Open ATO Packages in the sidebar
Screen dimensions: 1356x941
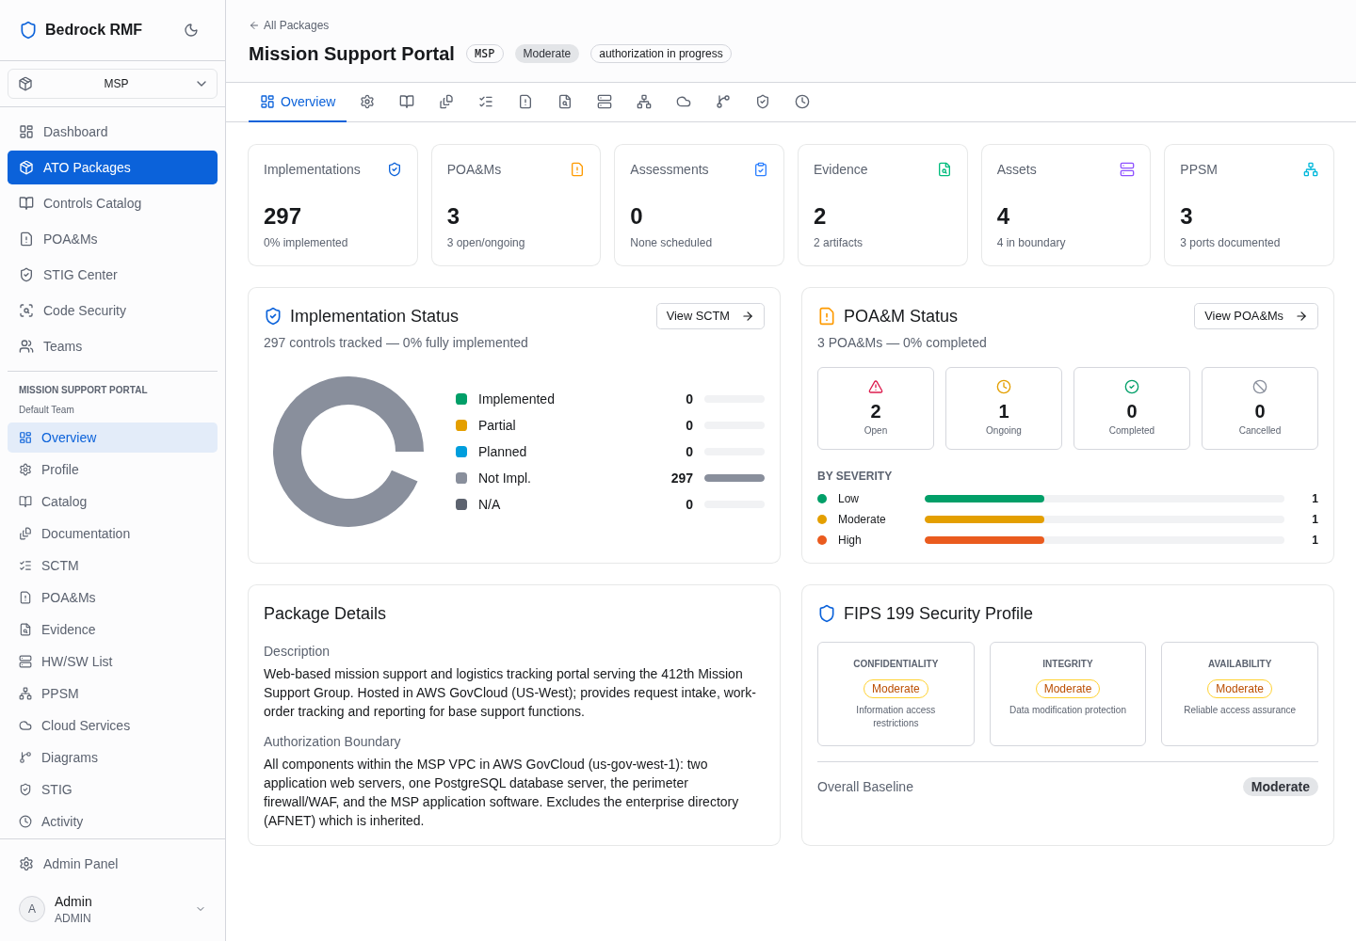(x=112, y=167)
